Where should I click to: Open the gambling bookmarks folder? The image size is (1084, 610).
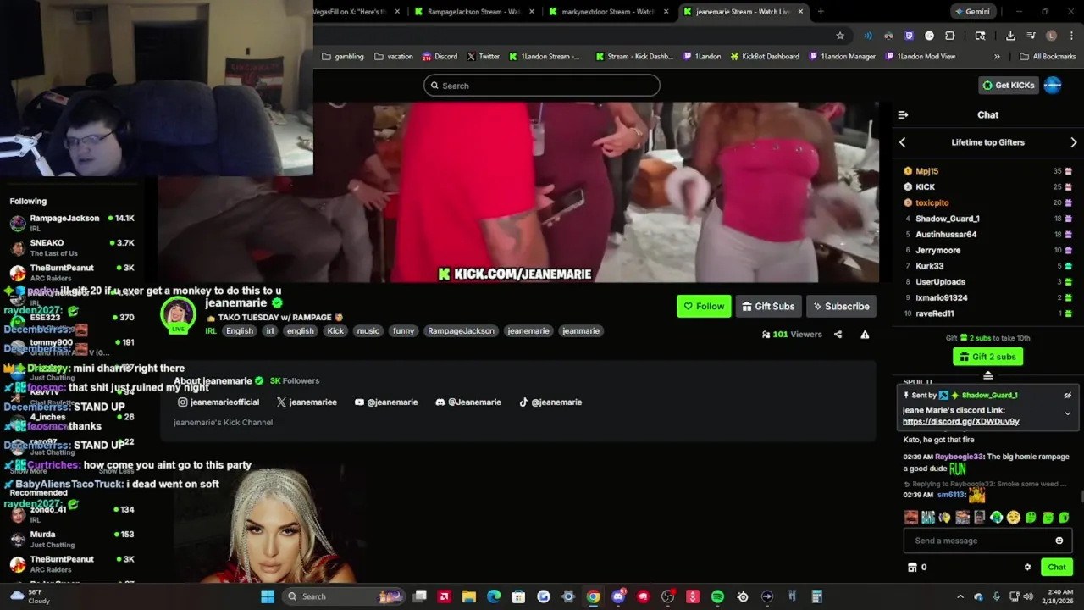pos(343,57)
